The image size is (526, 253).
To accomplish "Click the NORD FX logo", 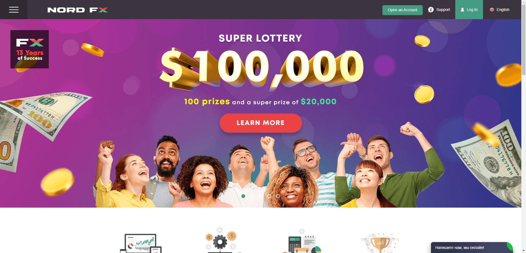I will pyautogui.click(x=78, y=10).
